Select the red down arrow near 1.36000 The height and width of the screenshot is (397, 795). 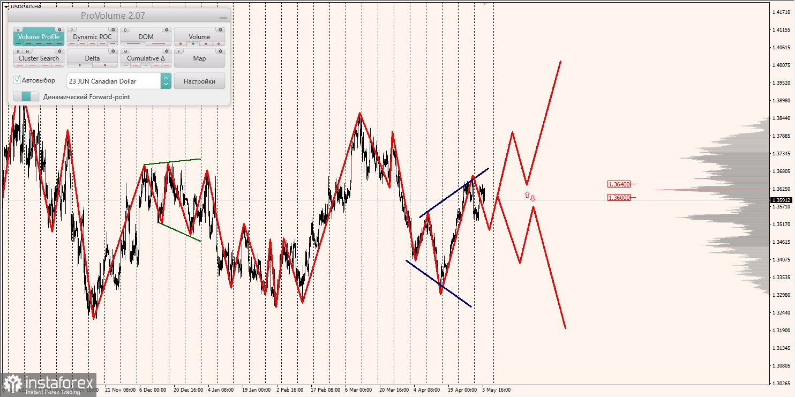pos(532,198)
